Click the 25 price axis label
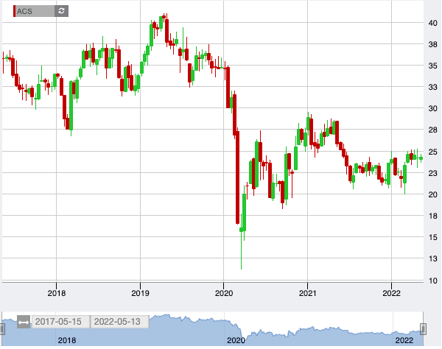This screenshot has height=349, width=442. 432,152
